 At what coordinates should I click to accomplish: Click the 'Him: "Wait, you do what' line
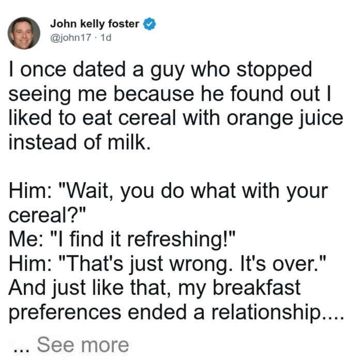[168, 191]
